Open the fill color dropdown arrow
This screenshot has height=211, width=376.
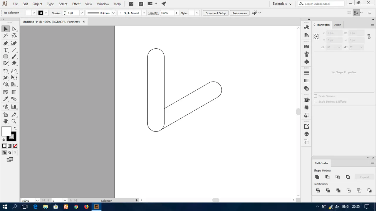34,13
